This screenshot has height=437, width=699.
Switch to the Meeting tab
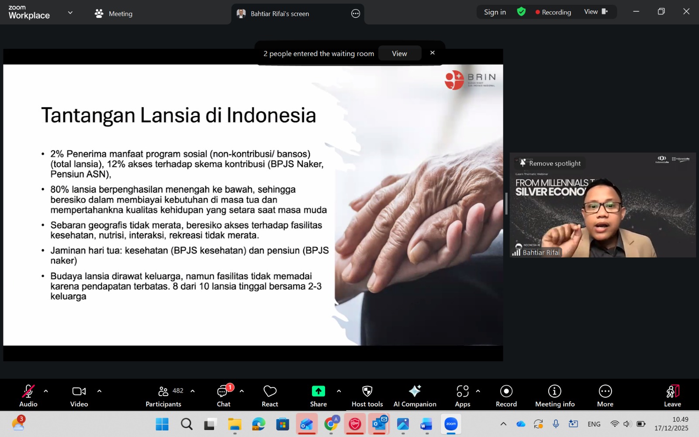114,14
